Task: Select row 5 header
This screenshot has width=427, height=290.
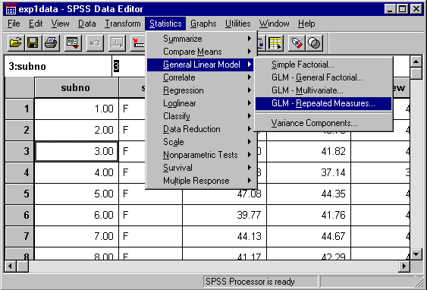Action: pyautogui.click(x=19, y=194)
